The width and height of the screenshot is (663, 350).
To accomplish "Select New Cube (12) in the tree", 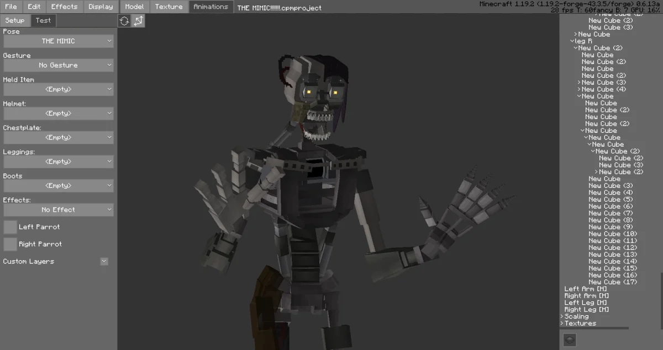I will pos(613,248).
